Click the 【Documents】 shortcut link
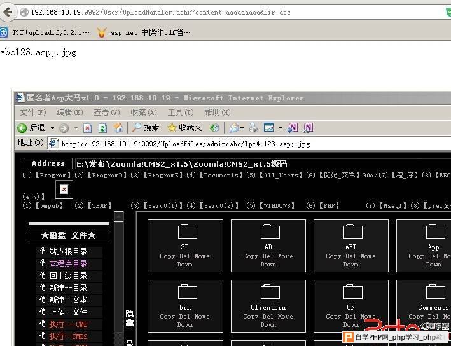Viewport: 451px width, 346px height. pos(221,175)
